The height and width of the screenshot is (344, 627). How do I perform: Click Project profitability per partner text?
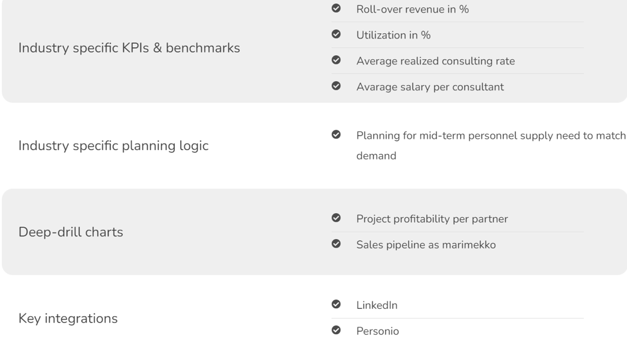click(x=432, y=219)
